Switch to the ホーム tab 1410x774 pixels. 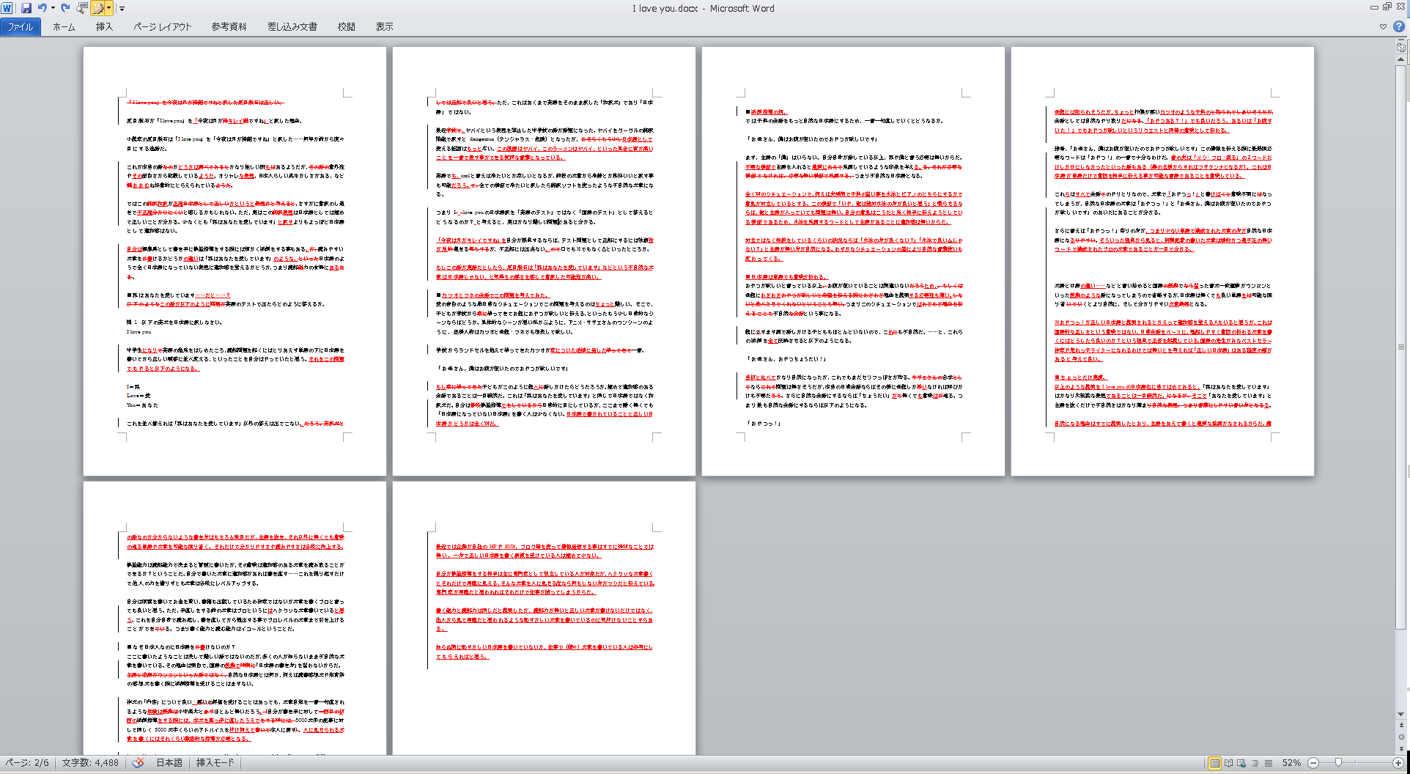64,27
